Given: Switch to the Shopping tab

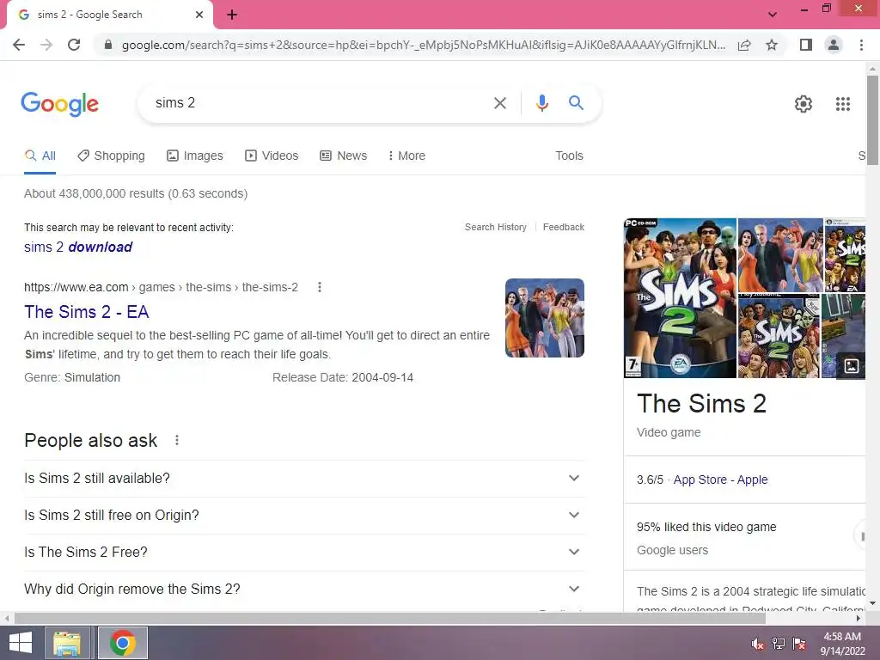Looking at the screenshot, I should 111,156.
